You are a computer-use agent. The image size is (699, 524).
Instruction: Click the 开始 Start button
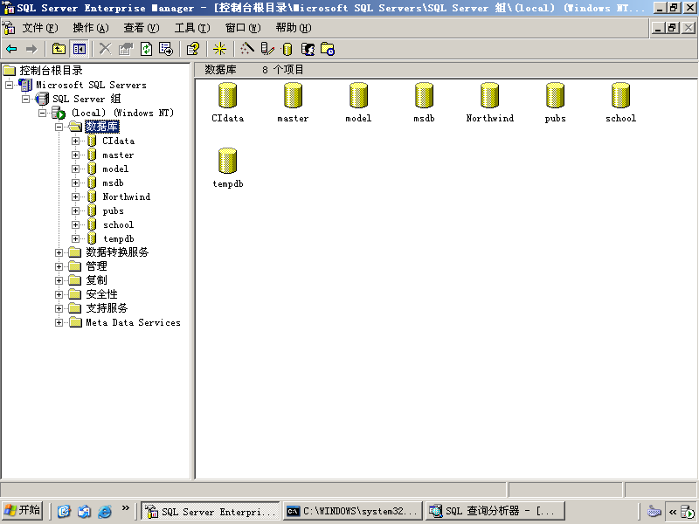coord(23,511)
